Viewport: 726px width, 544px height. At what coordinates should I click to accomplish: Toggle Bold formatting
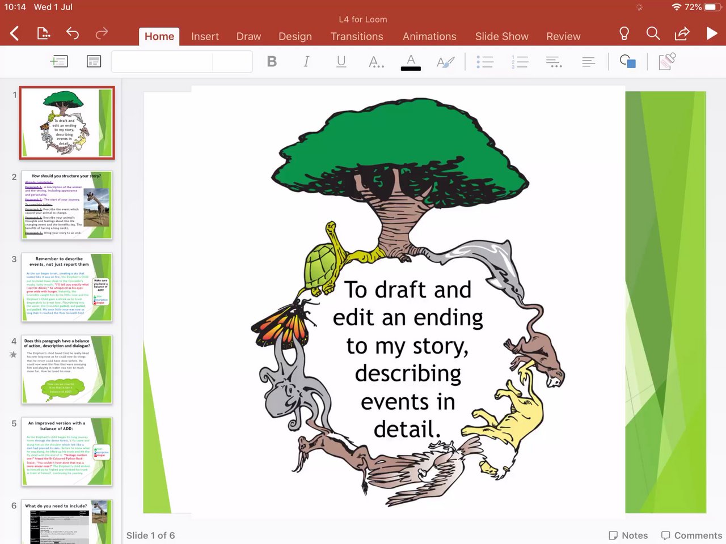[x=272, y=61]
